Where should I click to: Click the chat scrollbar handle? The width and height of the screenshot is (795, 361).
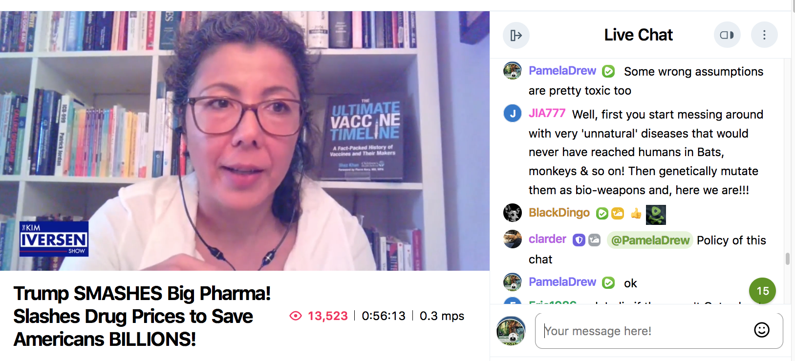click(787, 259)
